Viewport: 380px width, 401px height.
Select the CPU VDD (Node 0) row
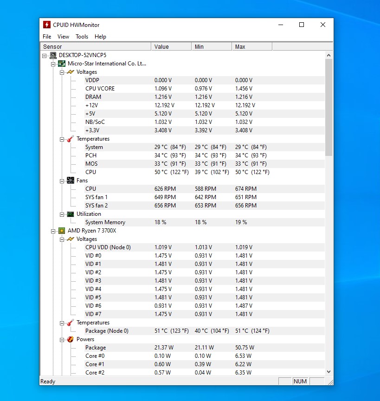click(x=205, y=247)
